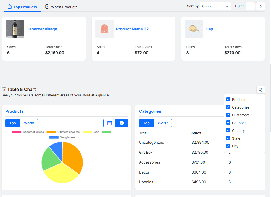The image size is (271, 197).
Task: Go to next page of top products
Action: [x=260, y=6]
